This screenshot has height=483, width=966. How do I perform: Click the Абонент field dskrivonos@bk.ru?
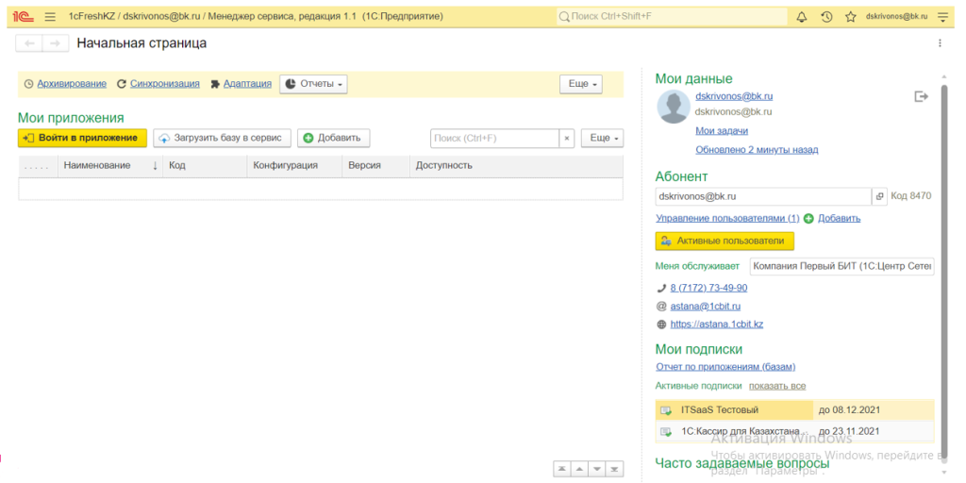coord(763,196)
